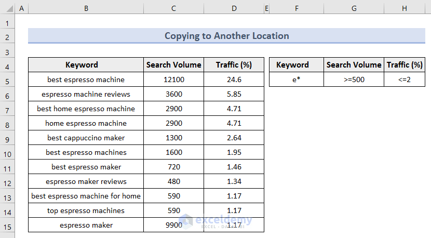Select traffic cell 1.46
Viewport: 431px width, 238px height.
pyautogui.click(x=234, y=167)
